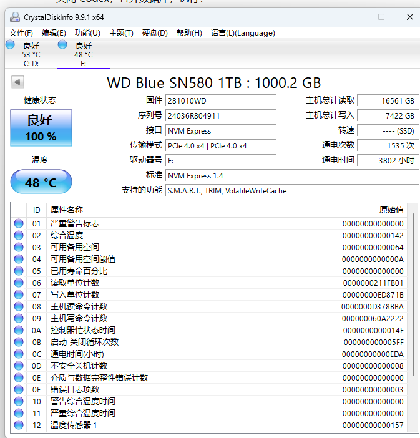Click the 48 °C temperature button

pos(41,182)
